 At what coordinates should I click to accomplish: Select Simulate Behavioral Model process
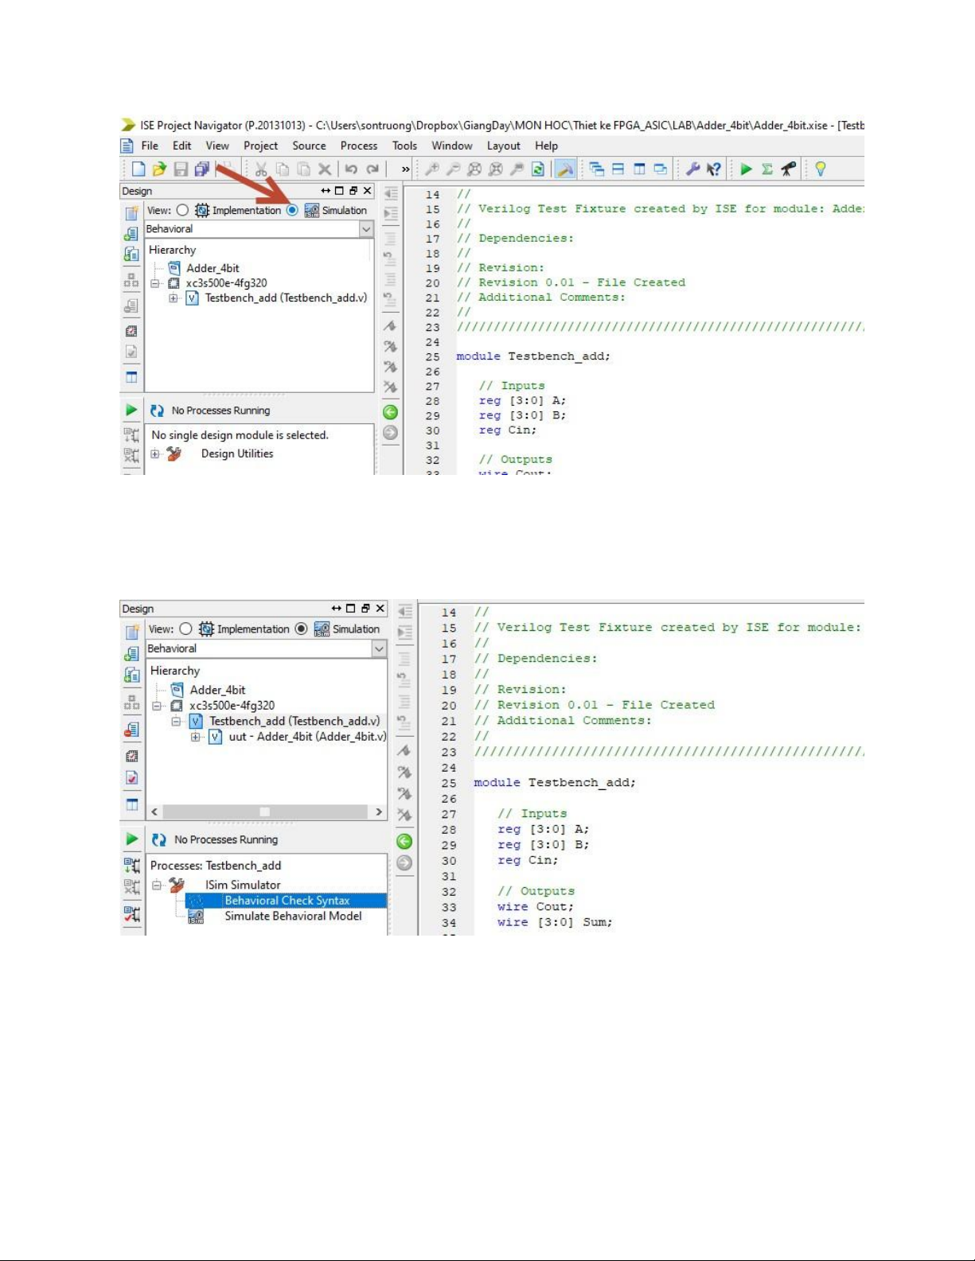293,917
